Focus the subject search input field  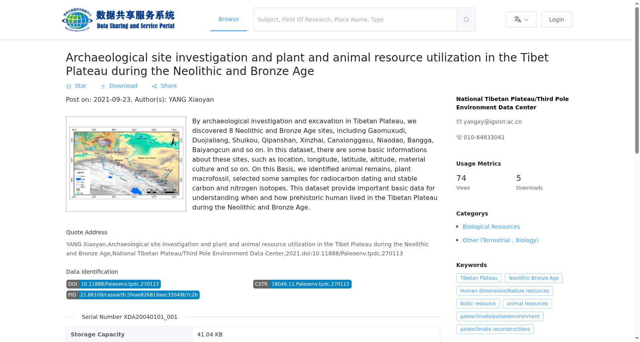click(x=355, y=20)
